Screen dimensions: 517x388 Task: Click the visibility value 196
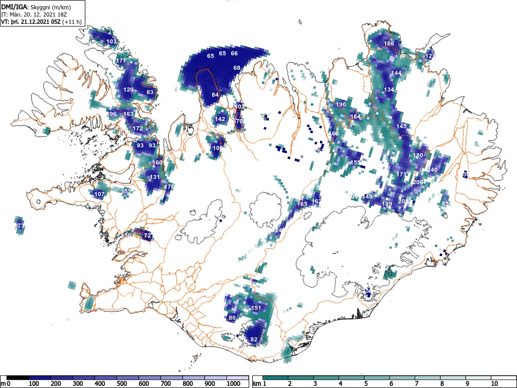[x=112, y=114]
